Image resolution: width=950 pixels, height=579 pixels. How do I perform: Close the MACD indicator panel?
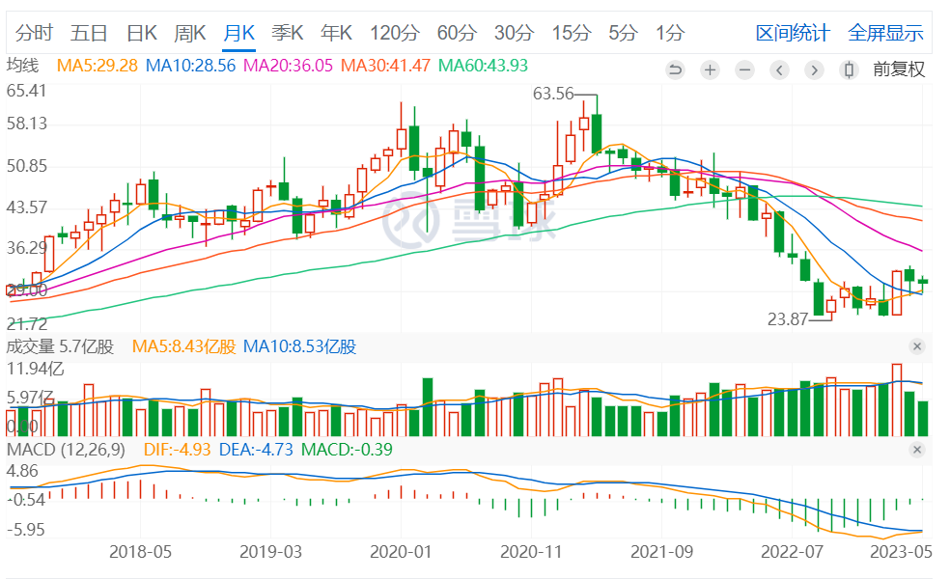917,450
